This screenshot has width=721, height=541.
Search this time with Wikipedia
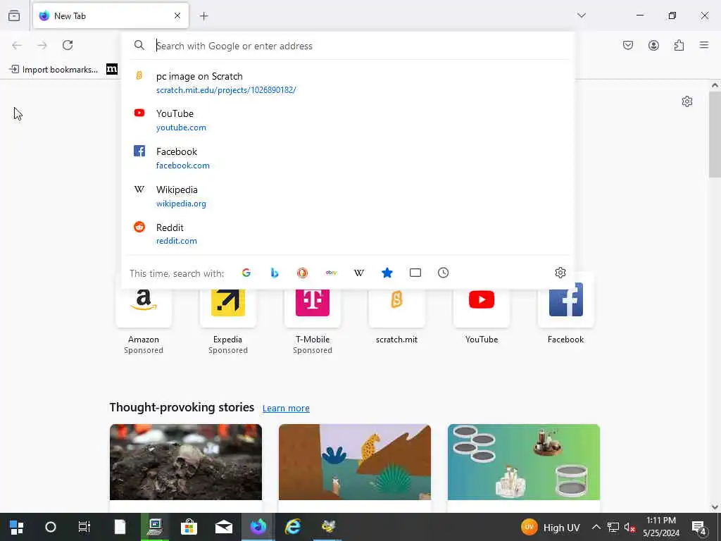click(x=359, y=273)
